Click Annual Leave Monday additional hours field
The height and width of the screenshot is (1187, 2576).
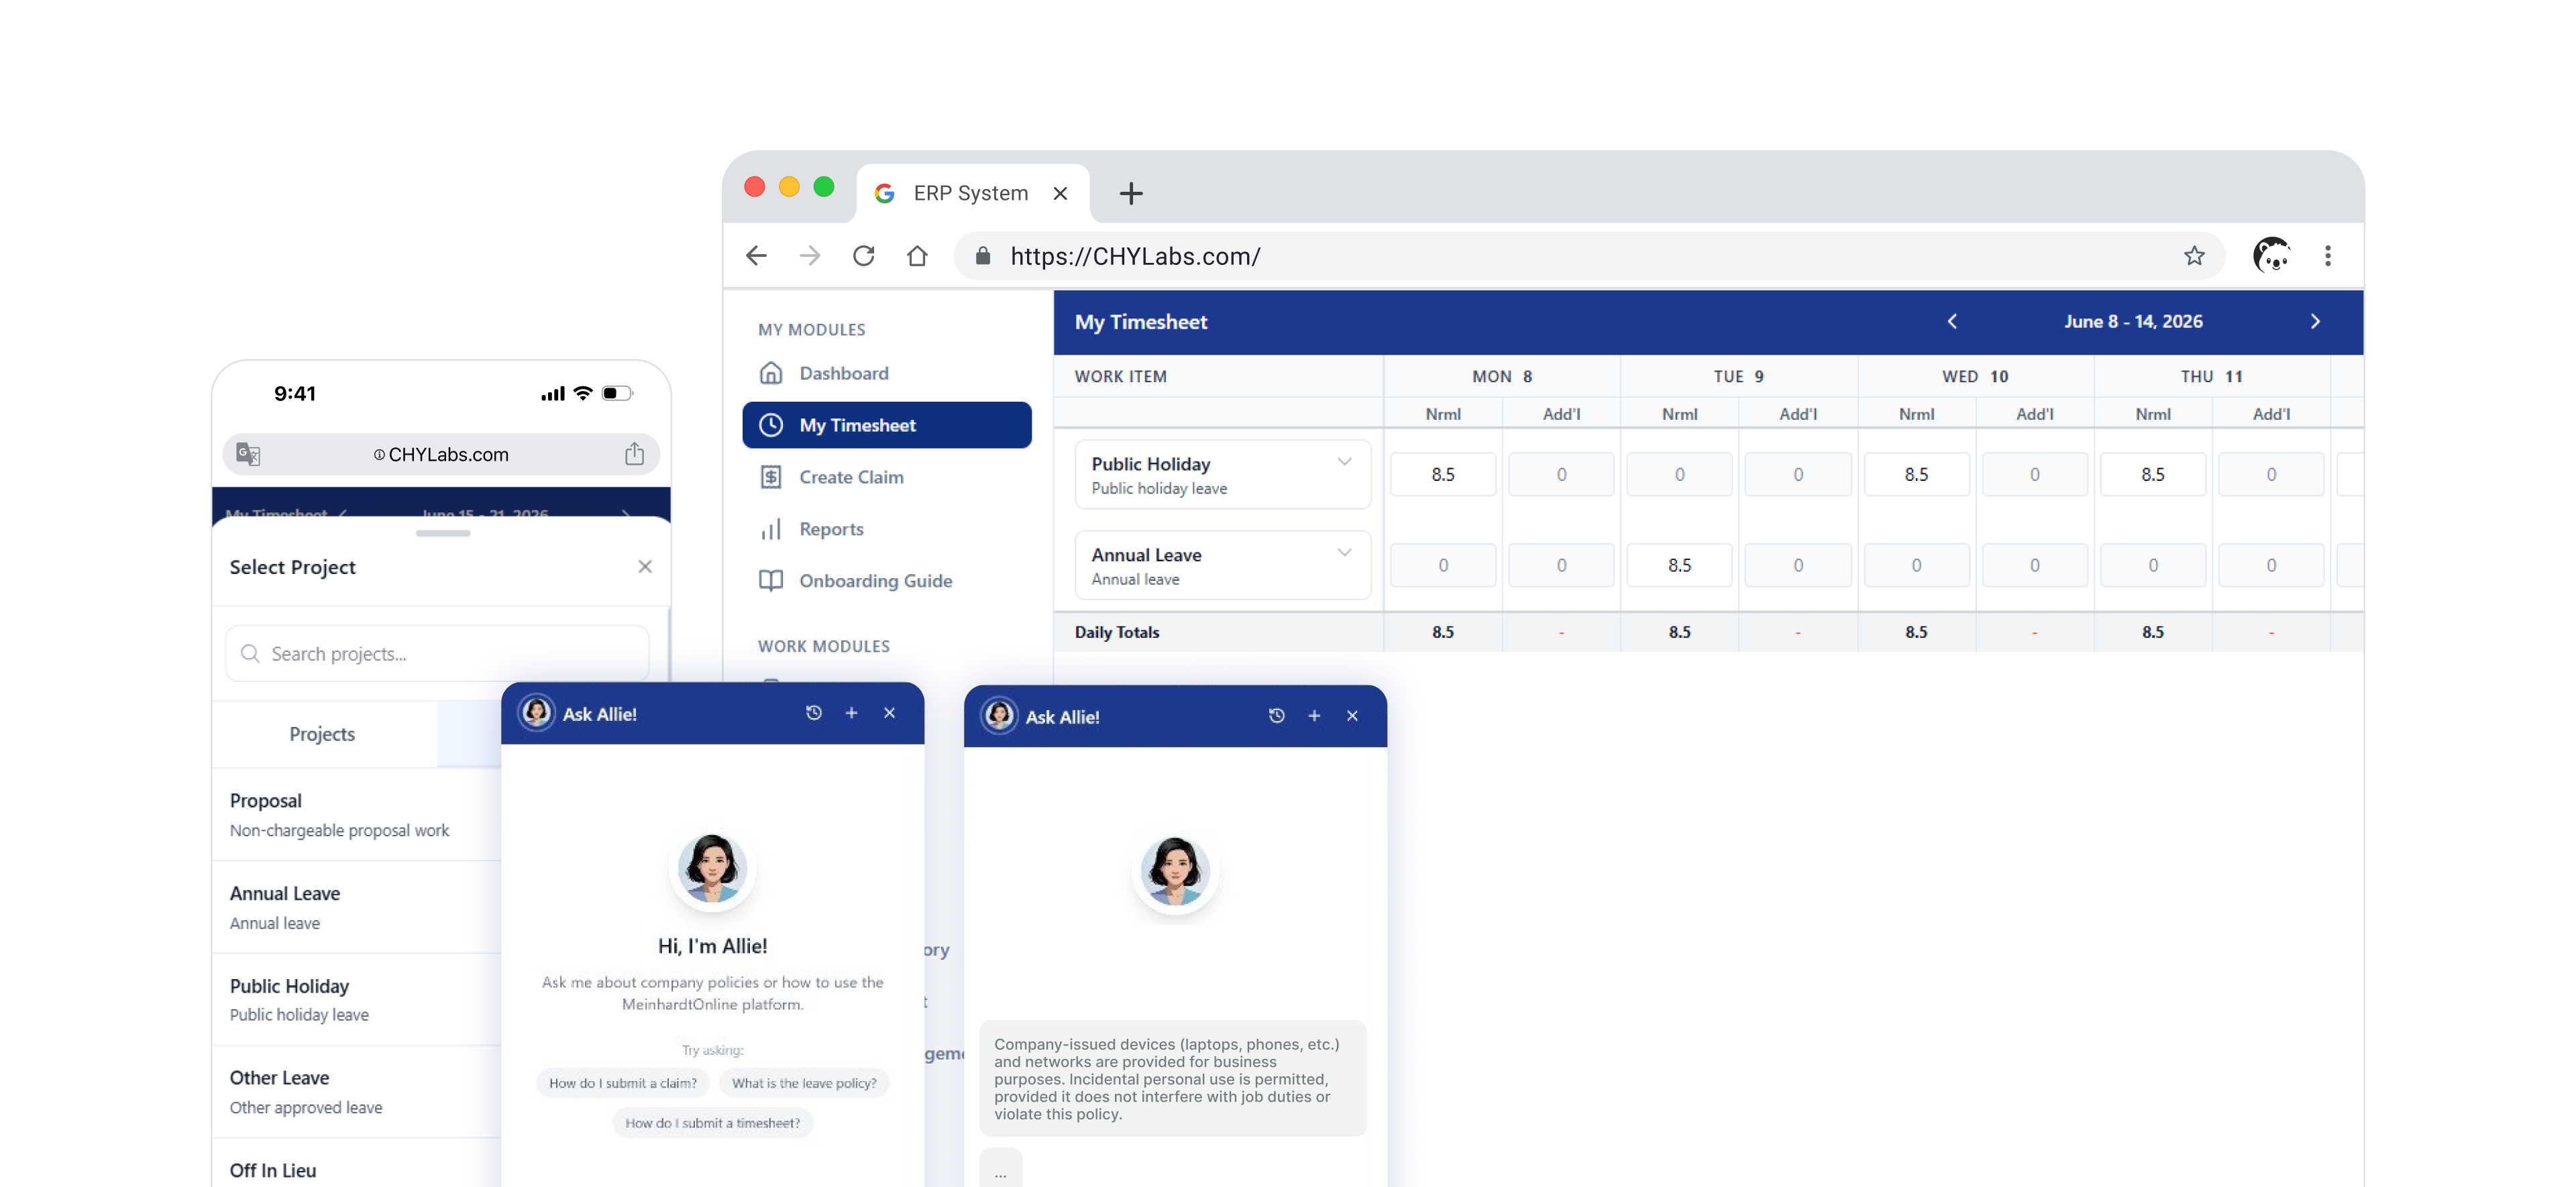(x=1561, y=565)
